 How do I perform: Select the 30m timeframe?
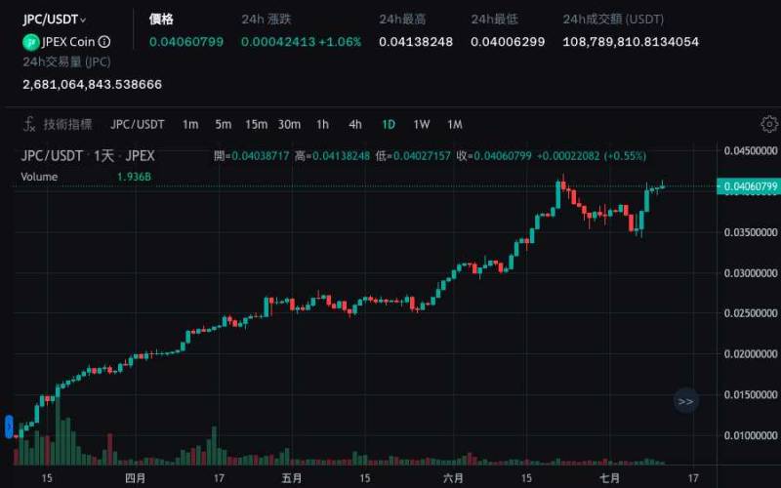[289, 125]
